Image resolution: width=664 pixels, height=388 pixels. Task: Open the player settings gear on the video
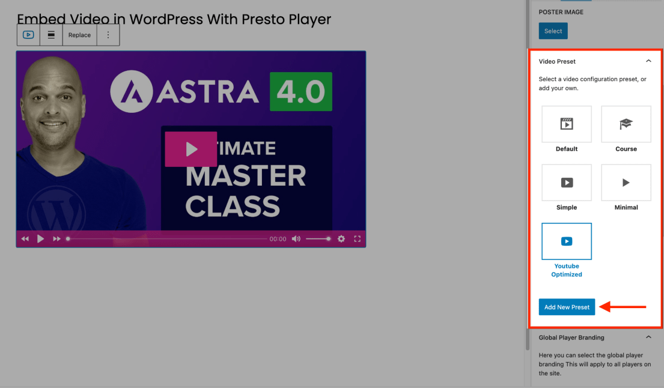[x=341, y=238]
